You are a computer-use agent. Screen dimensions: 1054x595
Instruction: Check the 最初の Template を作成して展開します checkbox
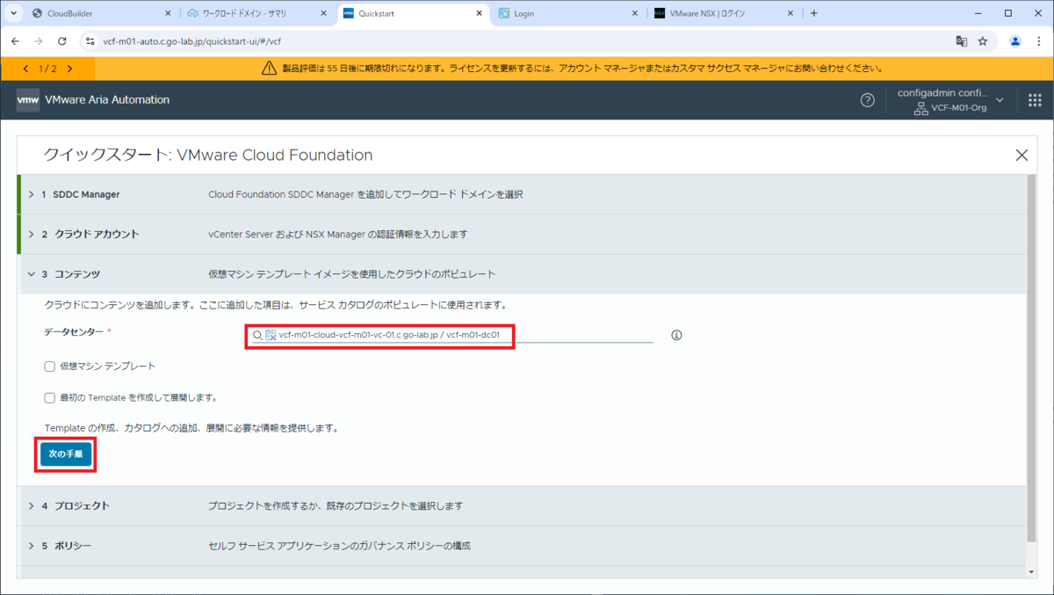pos(50,397)
